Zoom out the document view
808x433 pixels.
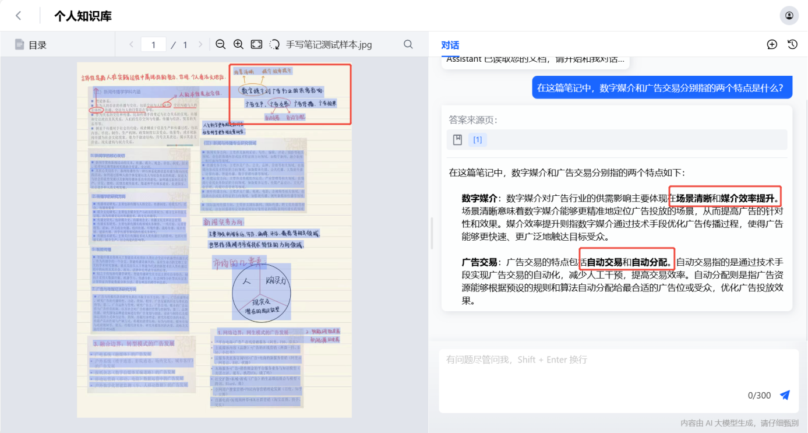pyautogui.click(x=220, y=44)
